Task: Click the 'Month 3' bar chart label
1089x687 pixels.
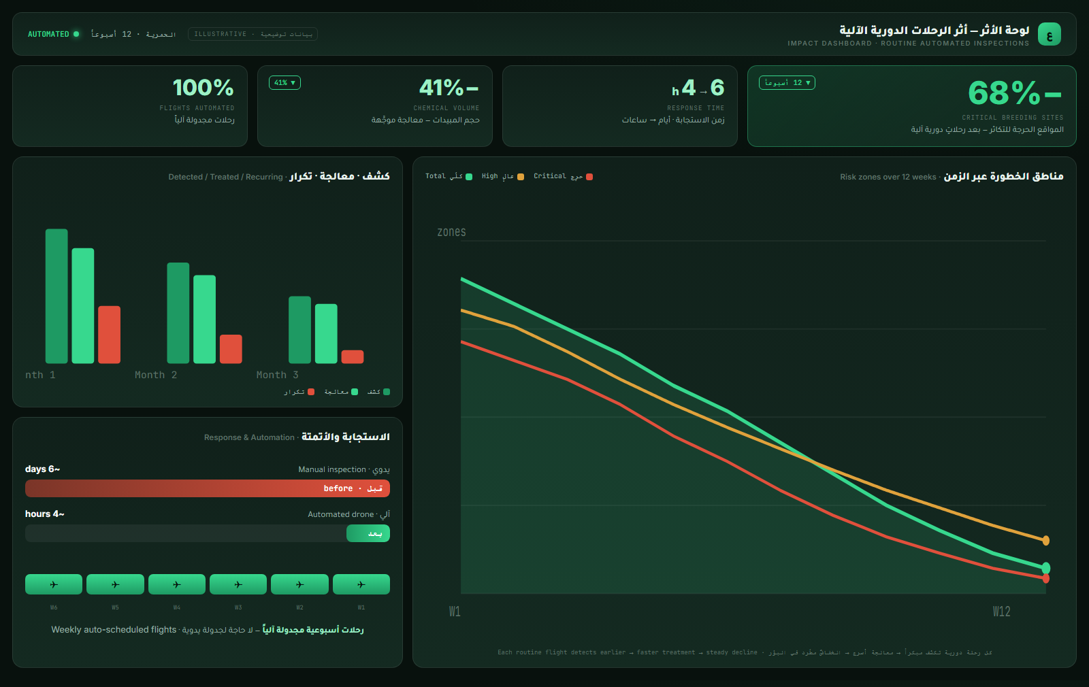Action: tap(278, 375)
